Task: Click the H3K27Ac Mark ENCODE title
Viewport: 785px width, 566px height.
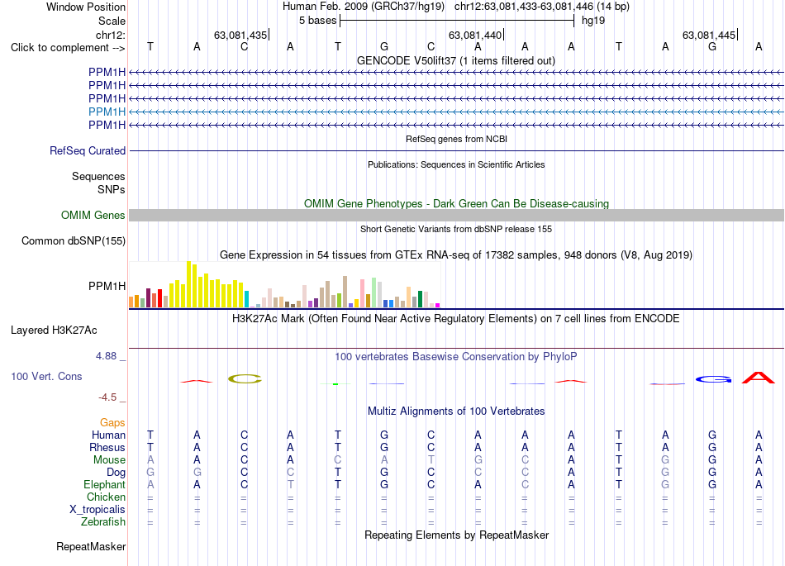Action: [456, 319]
